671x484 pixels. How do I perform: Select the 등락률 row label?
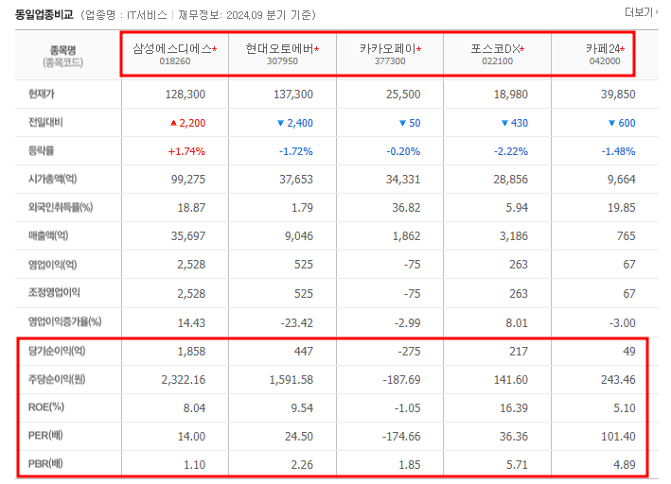click(41, 150)
